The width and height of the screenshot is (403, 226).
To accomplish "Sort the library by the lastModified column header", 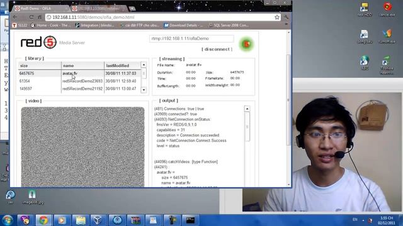I will pos(123,65).
